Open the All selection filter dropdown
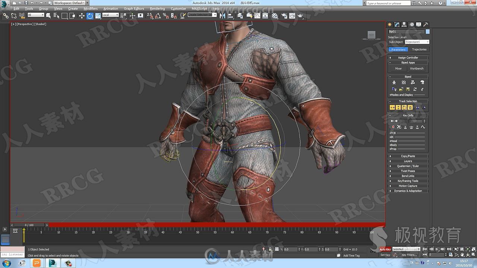 coord(36,15)
